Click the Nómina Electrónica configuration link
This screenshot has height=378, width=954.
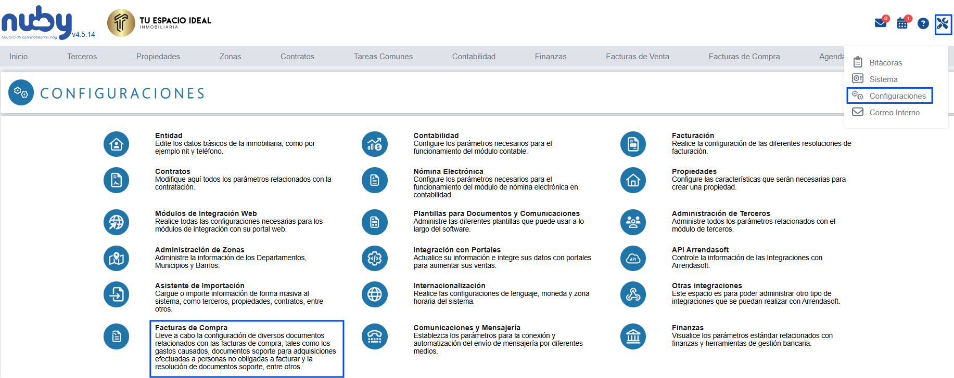tap(448, 171)
